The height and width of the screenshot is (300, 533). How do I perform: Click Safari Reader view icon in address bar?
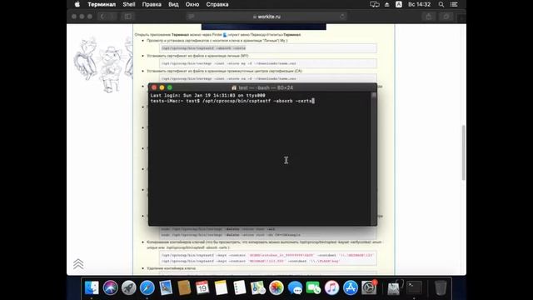click(191, 17)
